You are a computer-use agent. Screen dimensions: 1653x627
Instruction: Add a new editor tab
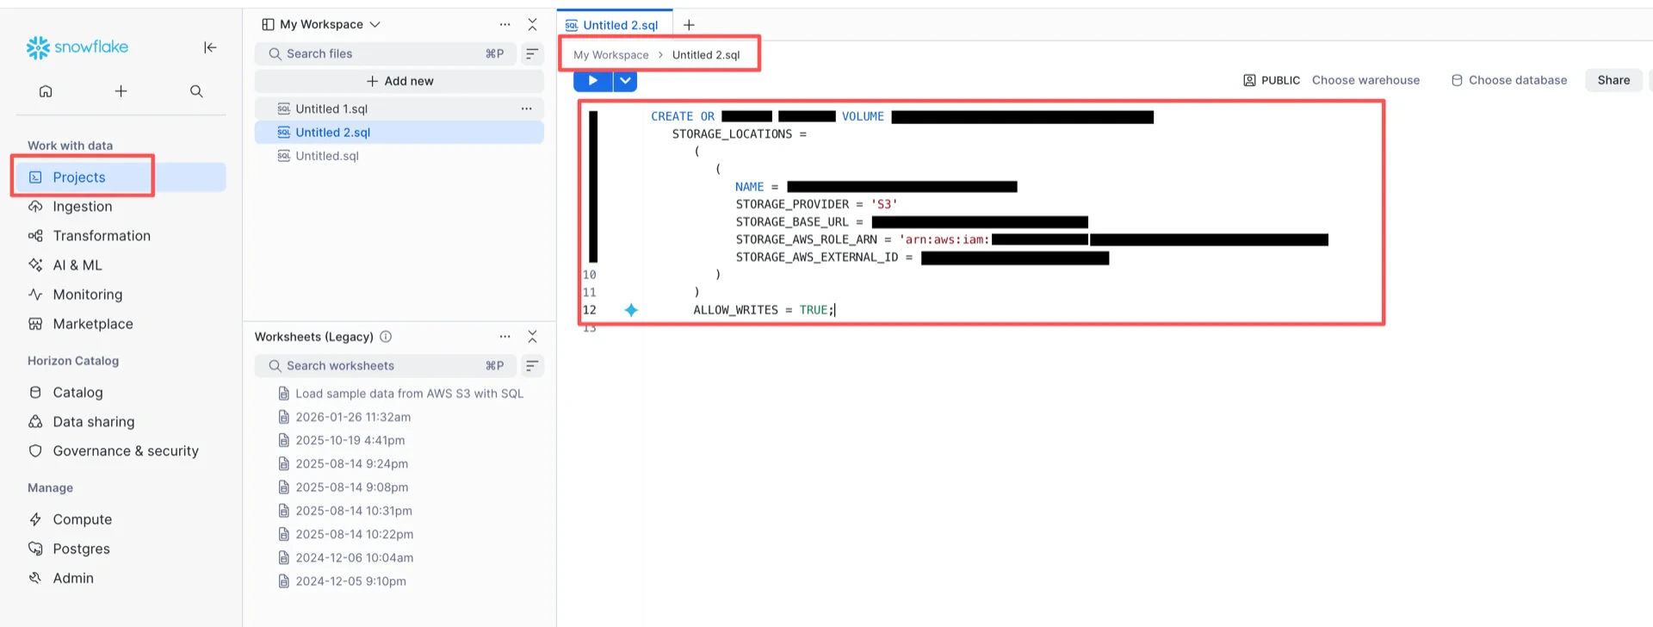click(689, 25)
